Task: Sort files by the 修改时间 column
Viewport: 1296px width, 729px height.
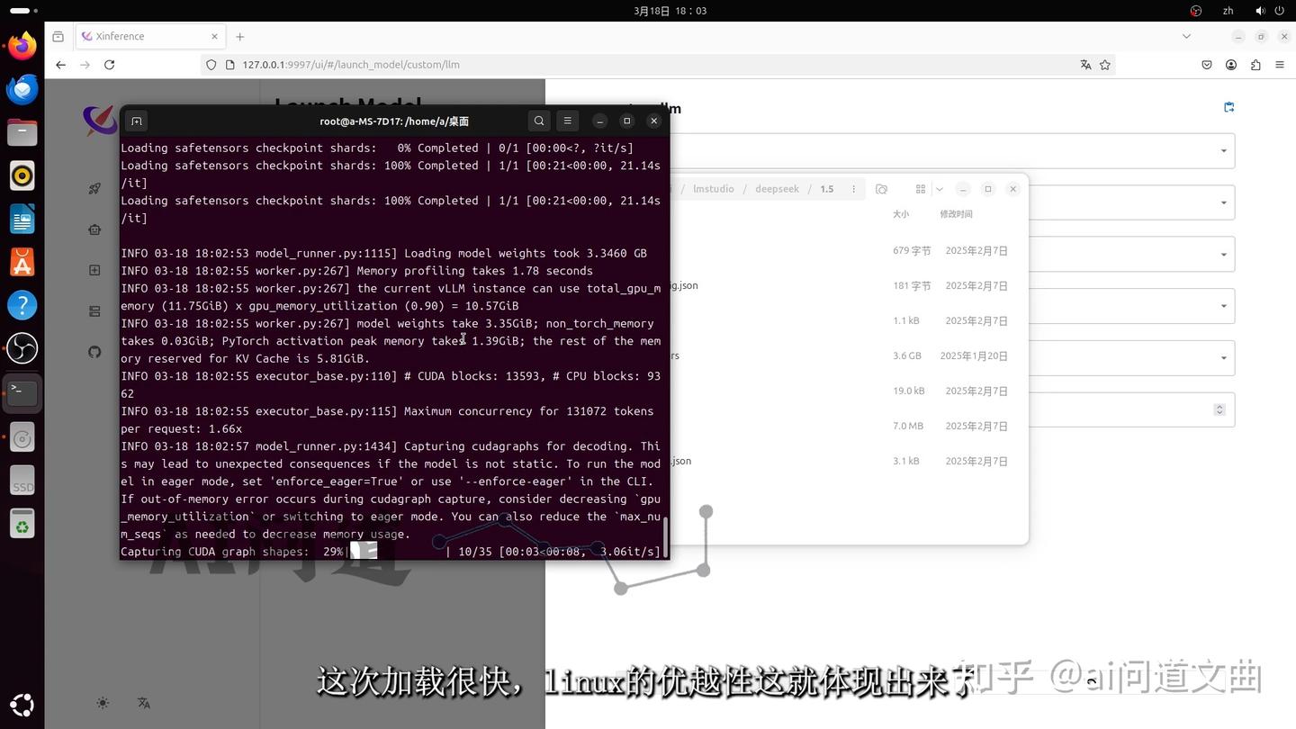Action: coord(956,214)
